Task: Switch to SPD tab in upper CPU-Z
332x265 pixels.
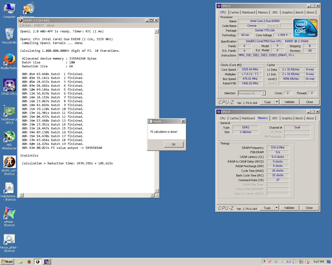Action: 275,12
